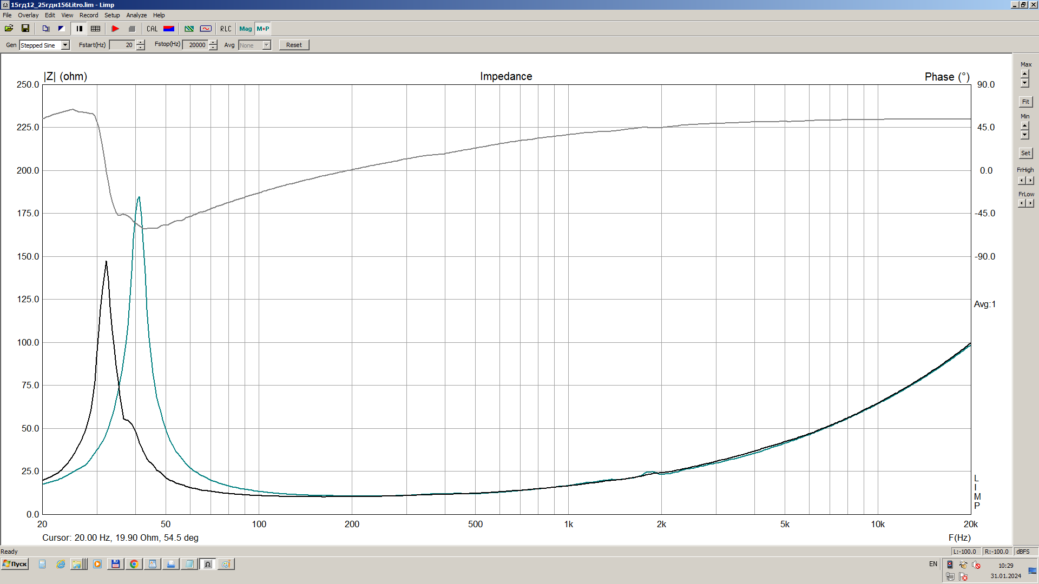Click the media player taskbar icon
Screen dimensions: 1039x584
pos(97,564)
